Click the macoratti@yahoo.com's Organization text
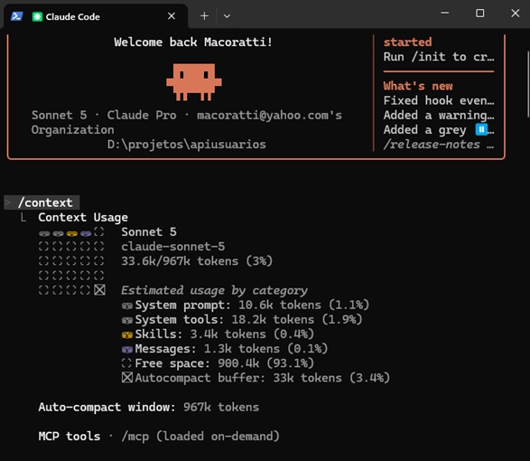This screenshot has width=530, height=461. point(187,123)
